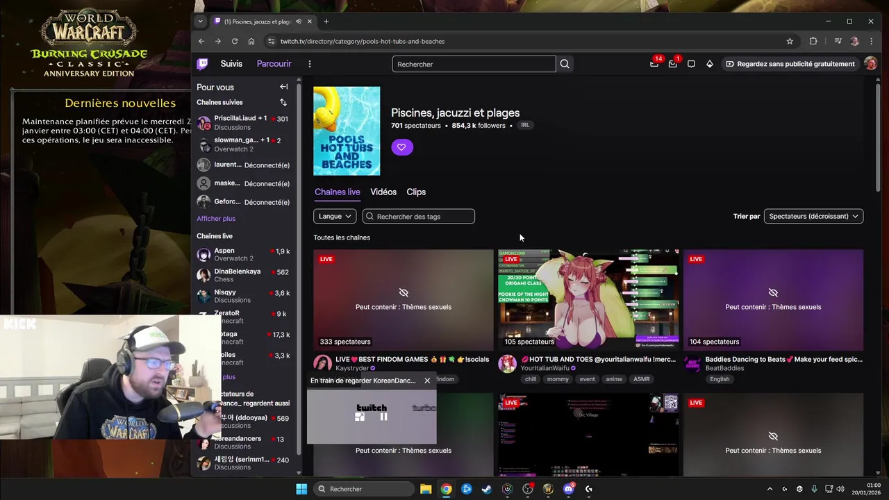Go back to previous page in Chrome

[201, 41]
